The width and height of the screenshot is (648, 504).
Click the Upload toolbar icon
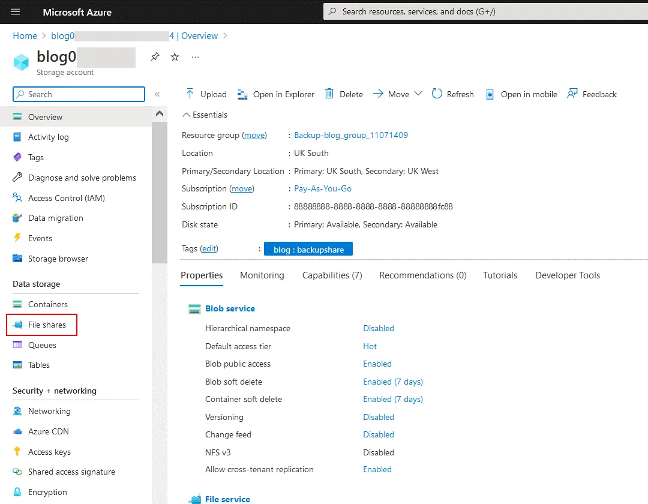pos(190,94)
